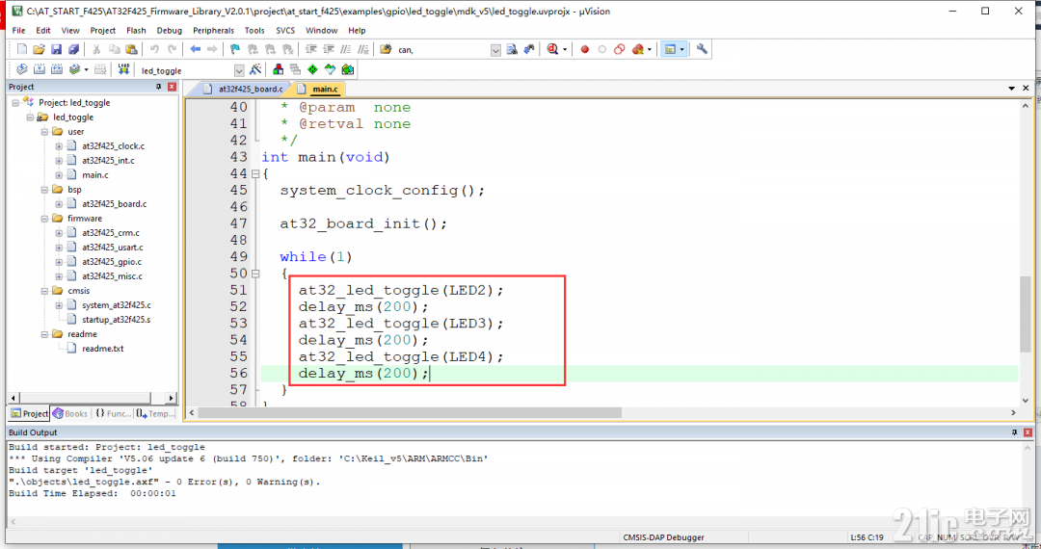Open the window layout dropdown arrow

[x=681, y=49]
